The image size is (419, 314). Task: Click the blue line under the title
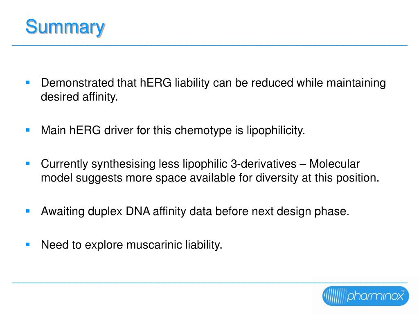[209, 46]
